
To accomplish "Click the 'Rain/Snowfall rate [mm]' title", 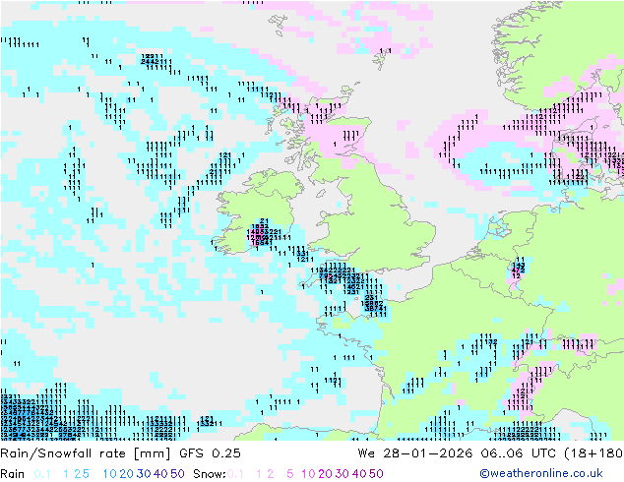I will 86,453.
